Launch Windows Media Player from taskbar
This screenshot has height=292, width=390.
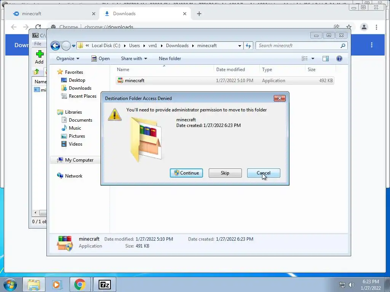(x=57, y=285)
